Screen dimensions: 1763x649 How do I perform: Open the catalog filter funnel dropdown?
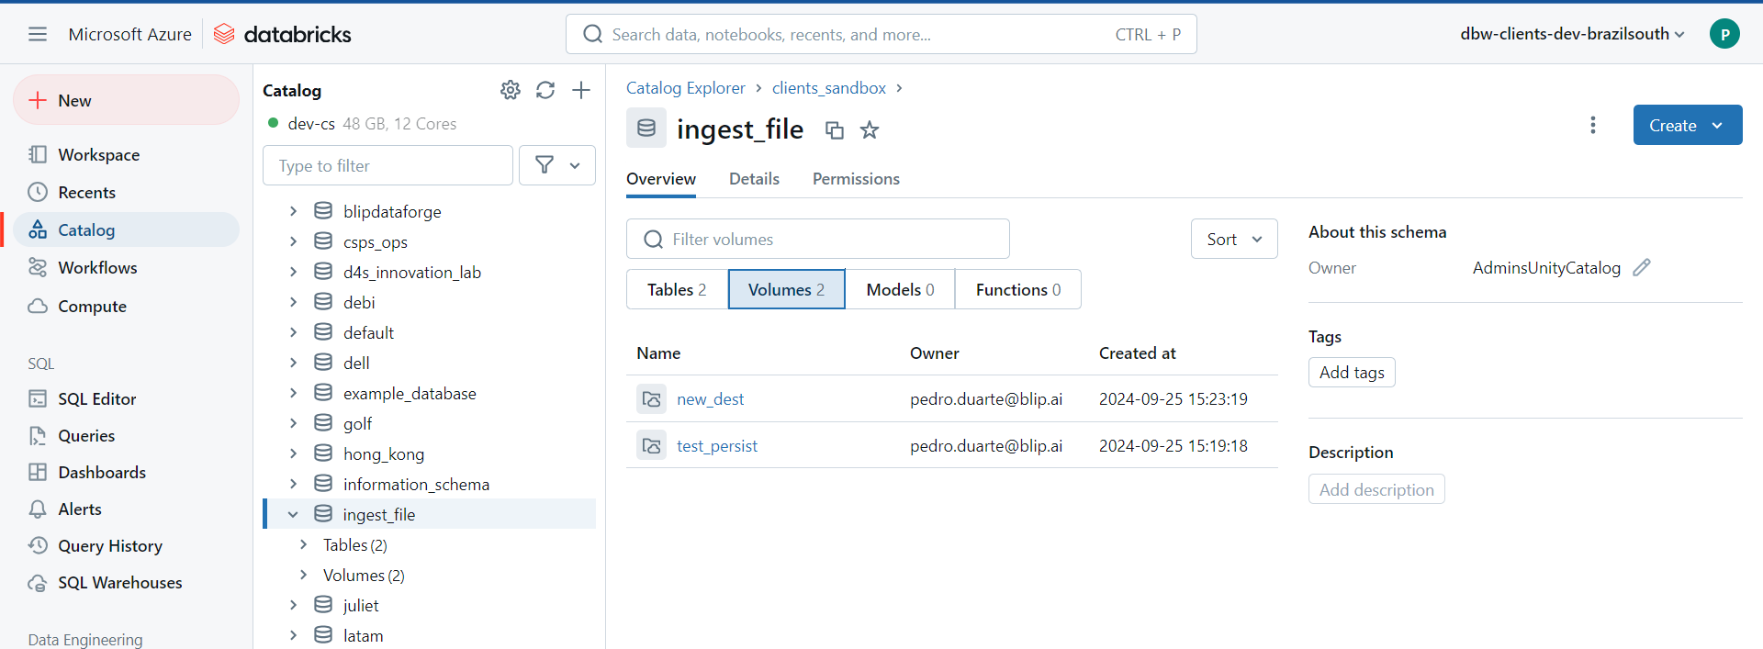[557, 165]
